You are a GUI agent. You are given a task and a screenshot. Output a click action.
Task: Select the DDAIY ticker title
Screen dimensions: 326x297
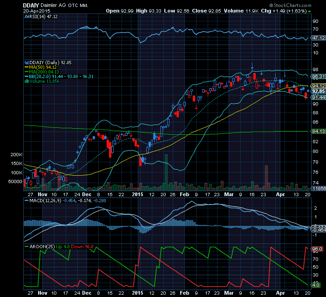pos(31,6)
